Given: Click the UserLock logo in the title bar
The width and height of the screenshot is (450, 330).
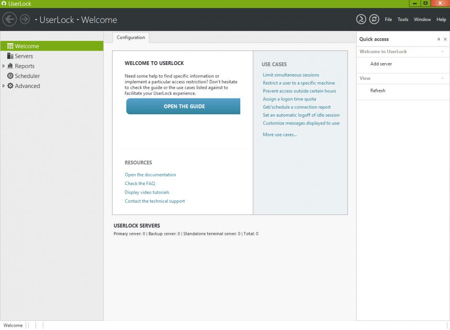Looking at the screenshot, I should (x=4, y=4).
